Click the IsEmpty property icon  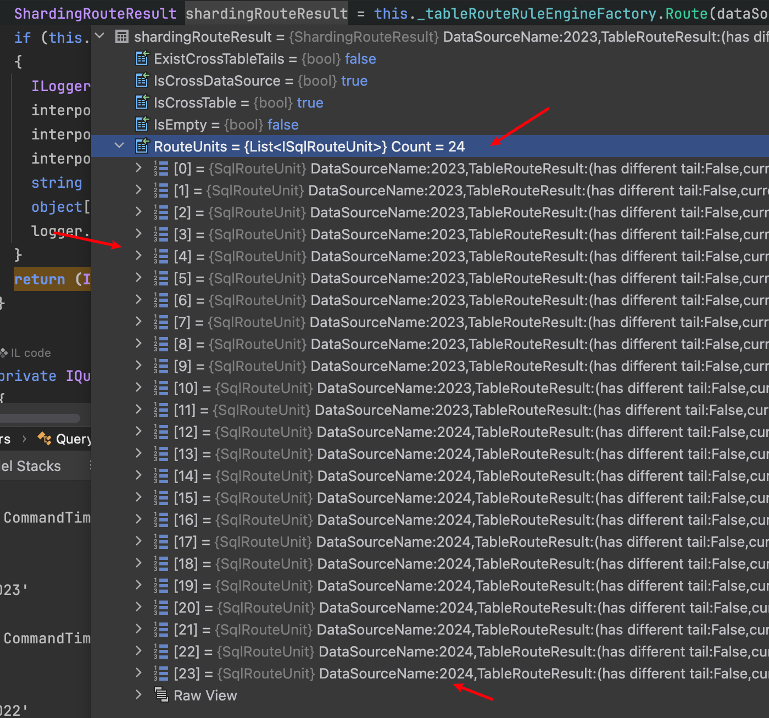[142, 124]
